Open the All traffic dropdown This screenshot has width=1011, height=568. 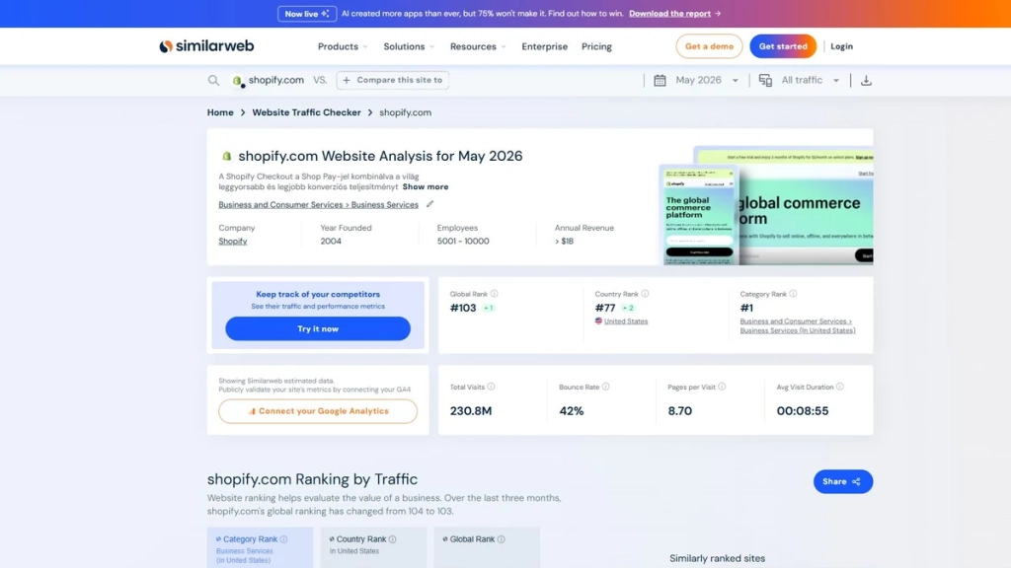pos(810,81)
